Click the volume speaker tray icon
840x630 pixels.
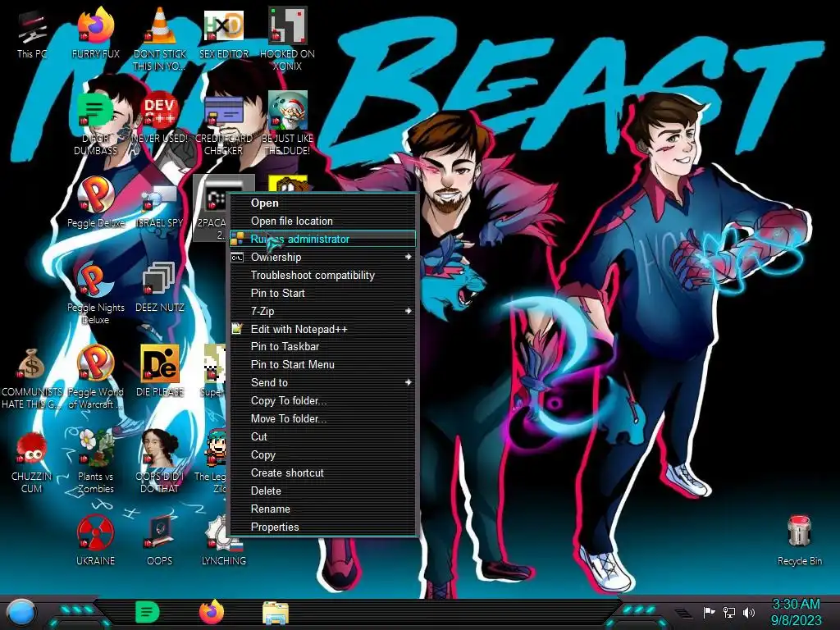748,612
